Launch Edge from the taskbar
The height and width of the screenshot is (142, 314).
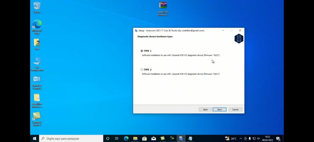(126, 139)
